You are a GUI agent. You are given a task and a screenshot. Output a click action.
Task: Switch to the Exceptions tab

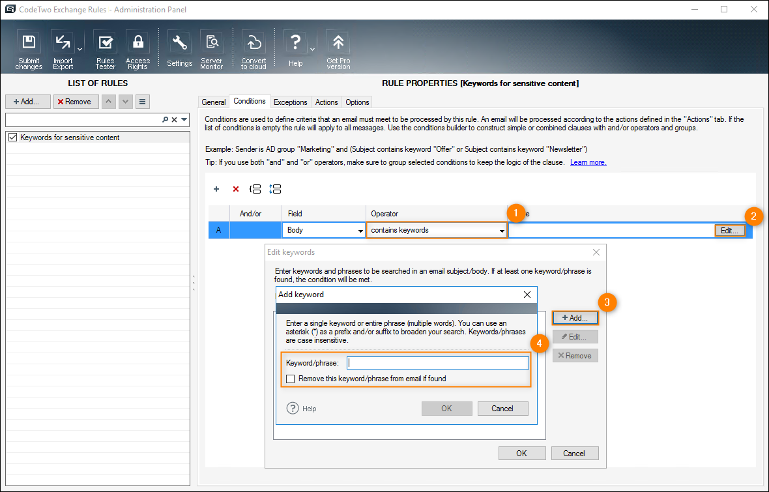coord(291,102)
